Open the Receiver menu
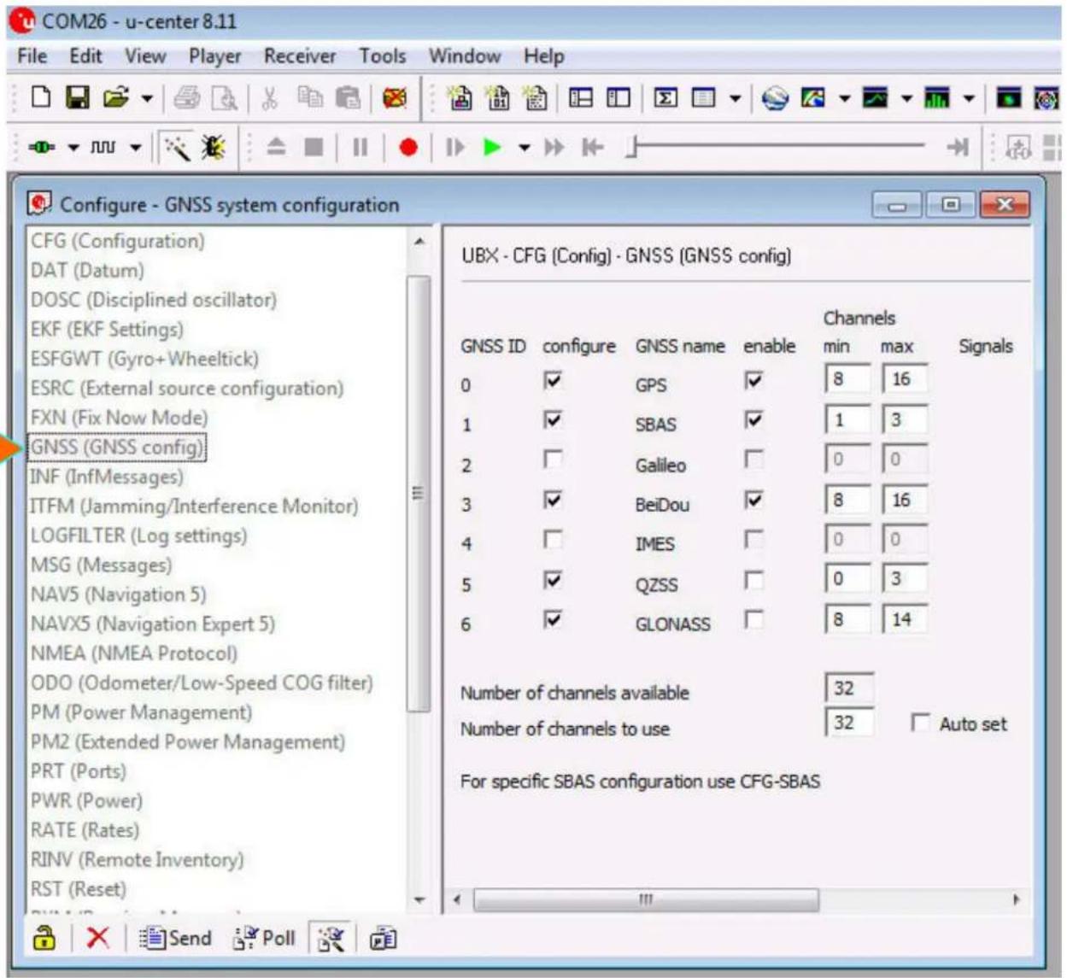Screen dimensions: 1067x978 300,56
